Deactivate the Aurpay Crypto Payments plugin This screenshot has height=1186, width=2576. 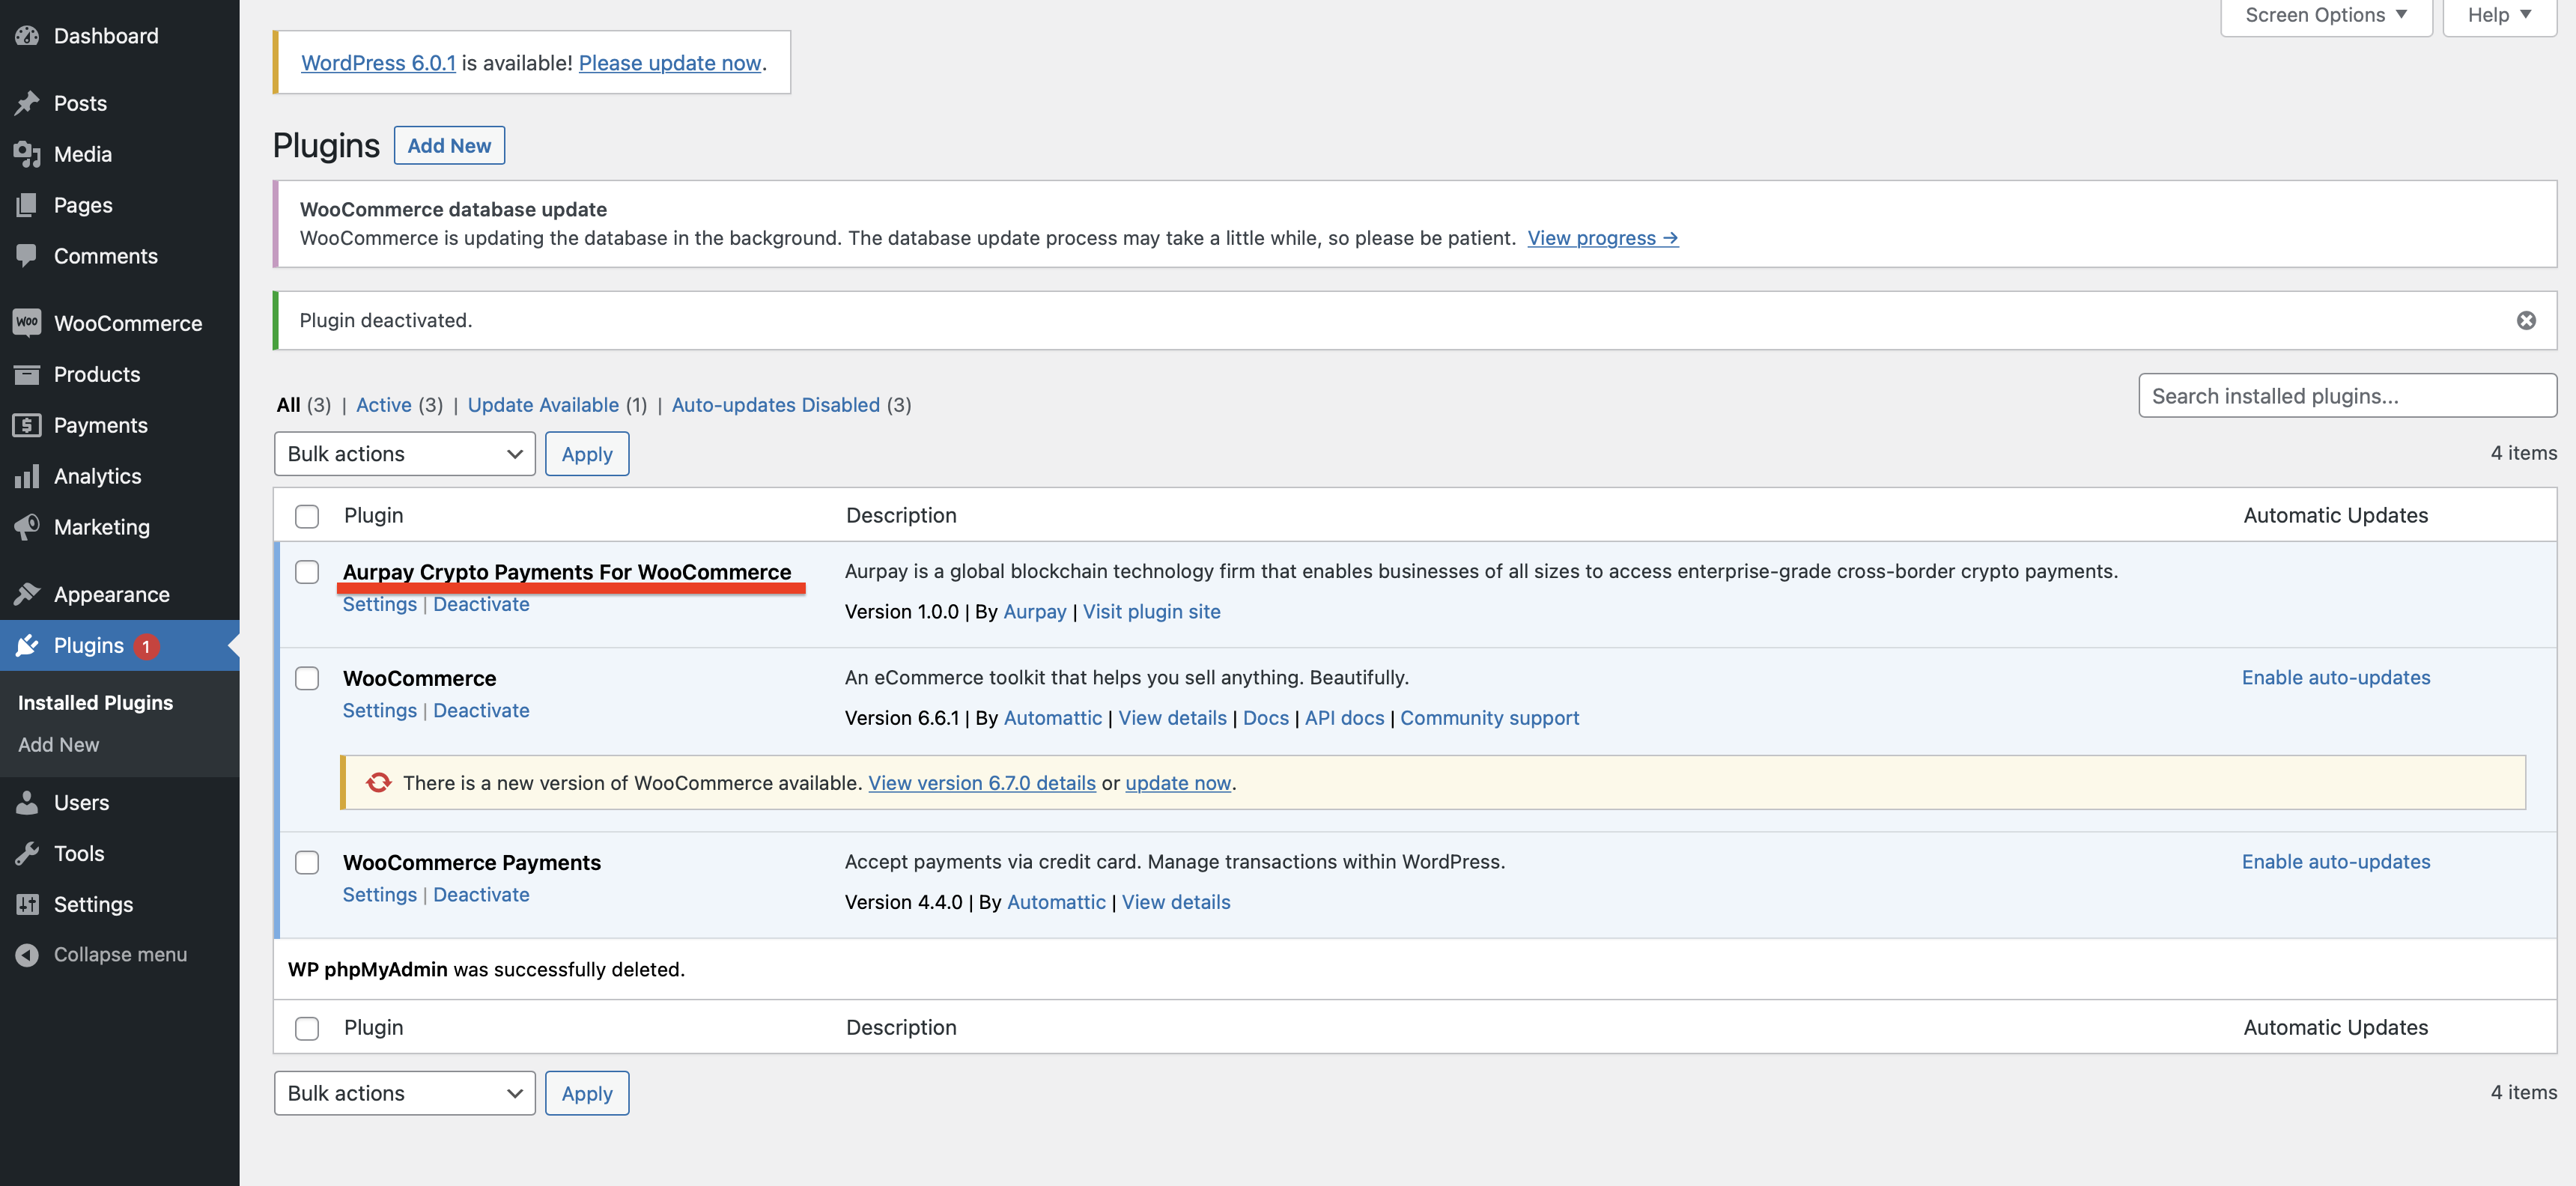pyautogui.click(x=481, y=604)
